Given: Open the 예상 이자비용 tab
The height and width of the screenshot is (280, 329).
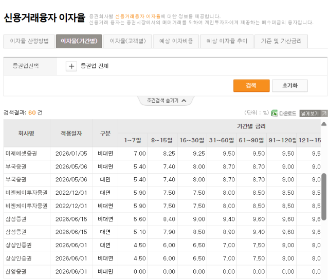Looking at the screenshot, I should (176, 41).
